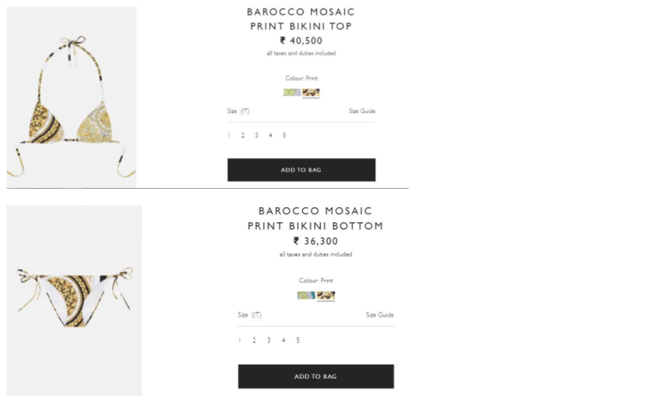Open Size Guide for the bikini bottom
This screenshot has width=652, height=403.
[380, 315]
